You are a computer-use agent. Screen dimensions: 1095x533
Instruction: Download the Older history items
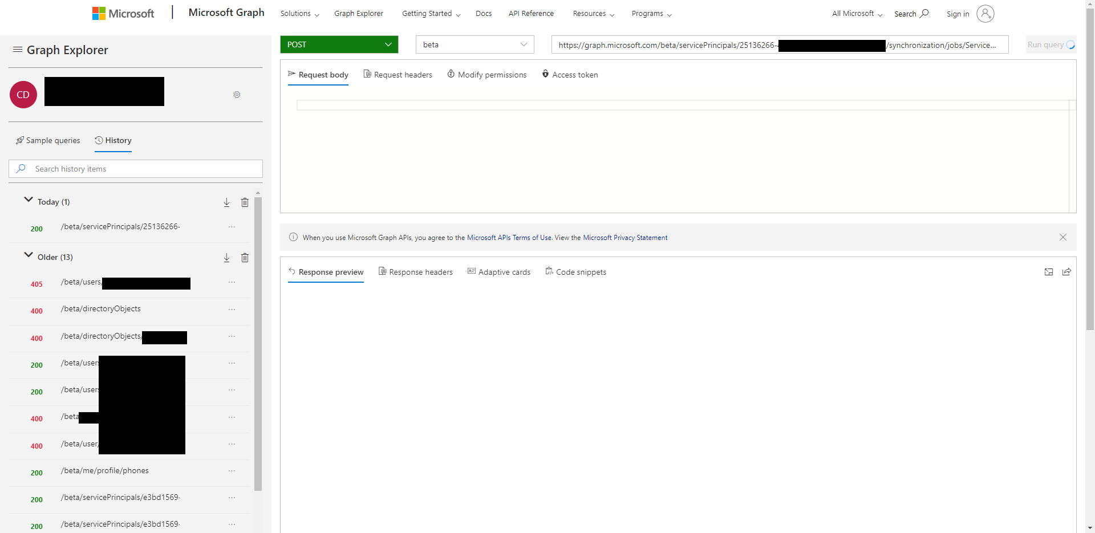pos(226,258)
